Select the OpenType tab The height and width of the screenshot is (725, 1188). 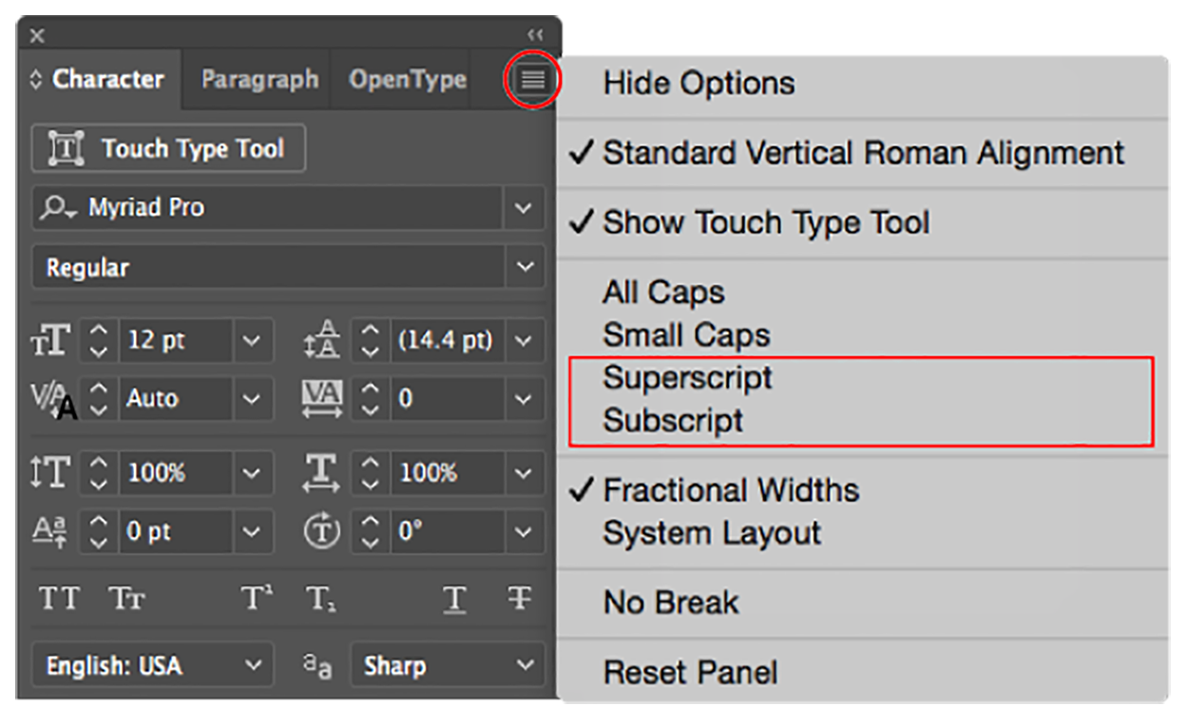pyautogui.click(x=407, y=80)
